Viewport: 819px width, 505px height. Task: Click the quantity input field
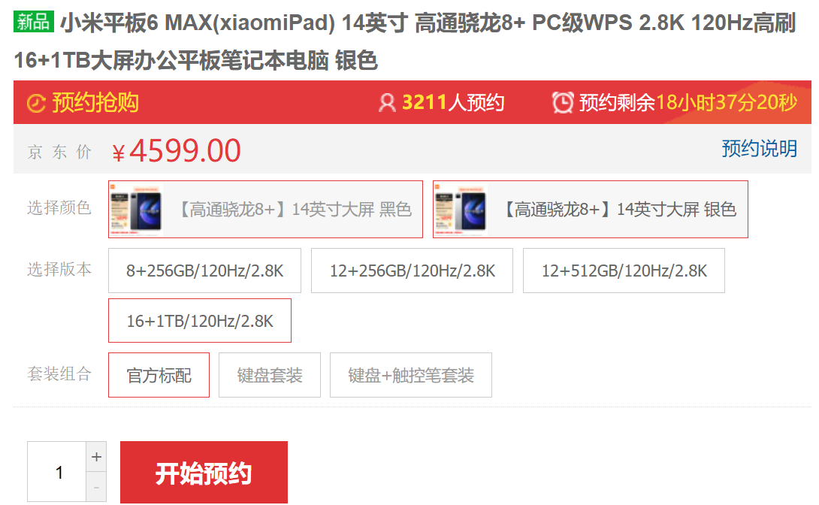point(57,472)
